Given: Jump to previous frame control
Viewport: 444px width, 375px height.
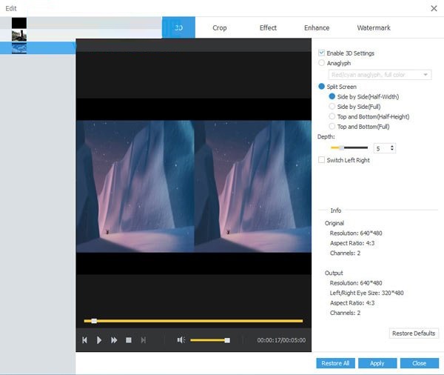Looking at the screenshot, I should (x=84, y=340).
